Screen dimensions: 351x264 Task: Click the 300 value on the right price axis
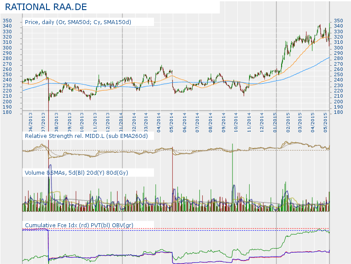point(338,48)
